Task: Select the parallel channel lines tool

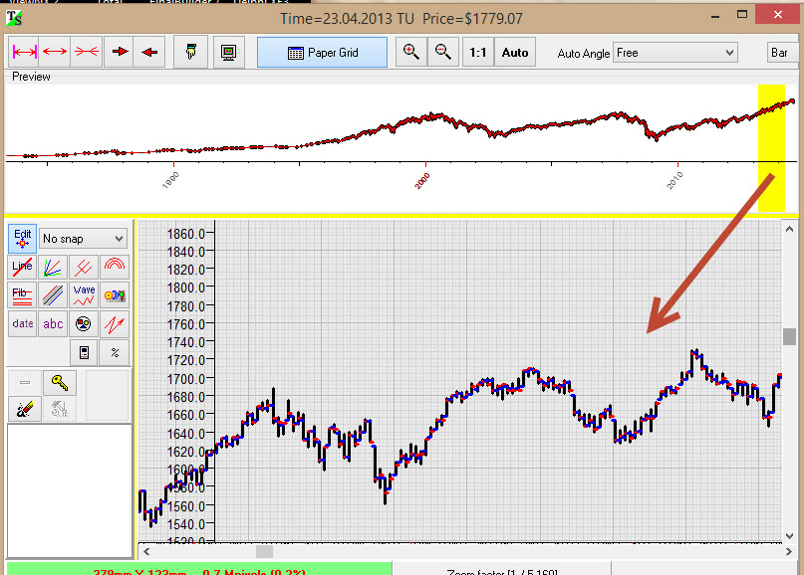Action: click(53, 295)
